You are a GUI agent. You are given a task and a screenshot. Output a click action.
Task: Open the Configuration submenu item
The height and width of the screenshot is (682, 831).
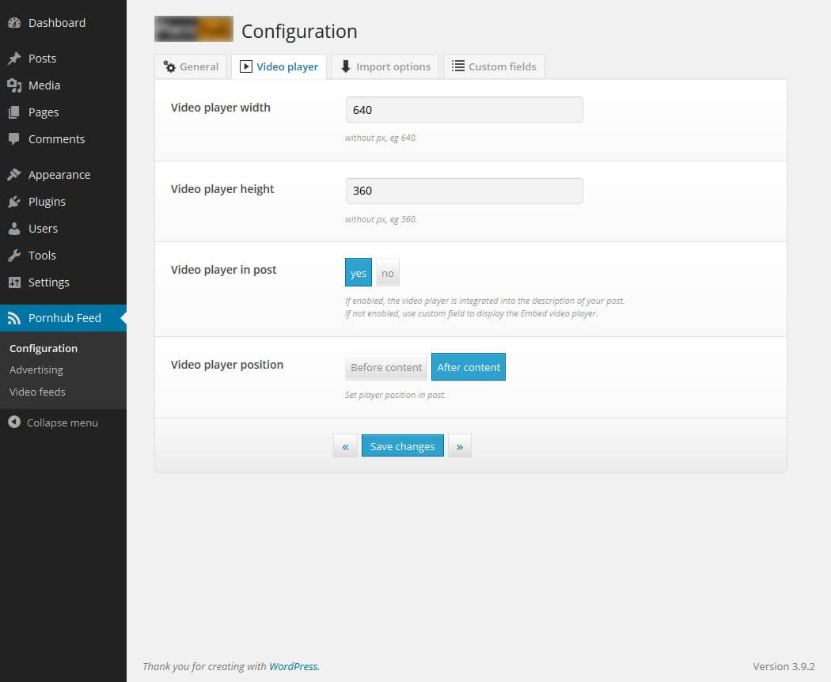(x=44, y=348)
